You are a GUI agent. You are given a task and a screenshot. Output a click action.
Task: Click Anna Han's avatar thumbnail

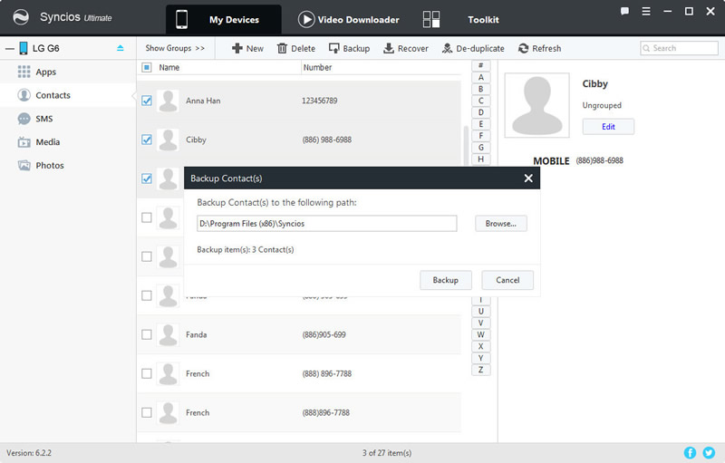[168, 101]
